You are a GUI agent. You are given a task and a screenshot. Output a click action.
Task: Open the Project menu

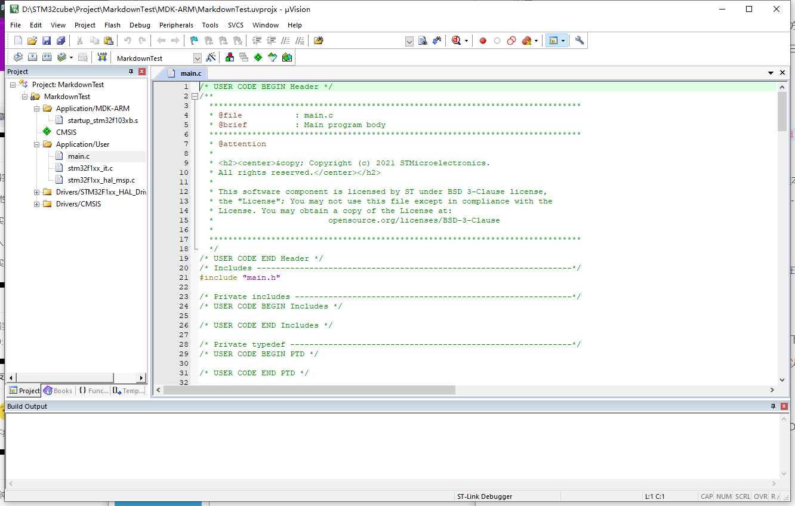(85, 25)
